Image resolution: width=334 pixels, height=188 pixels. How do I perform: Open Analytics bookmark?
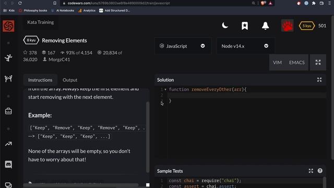87,10
